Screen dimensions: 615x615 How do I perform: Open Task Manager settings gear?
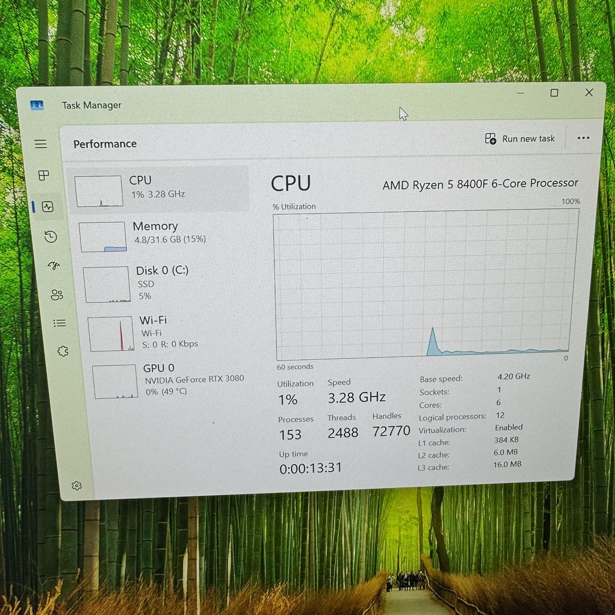click(76, 486)
